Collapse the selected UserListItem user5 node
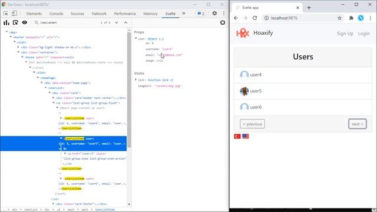Viewport: 377px width, 212px height. (x=61, y=138)
